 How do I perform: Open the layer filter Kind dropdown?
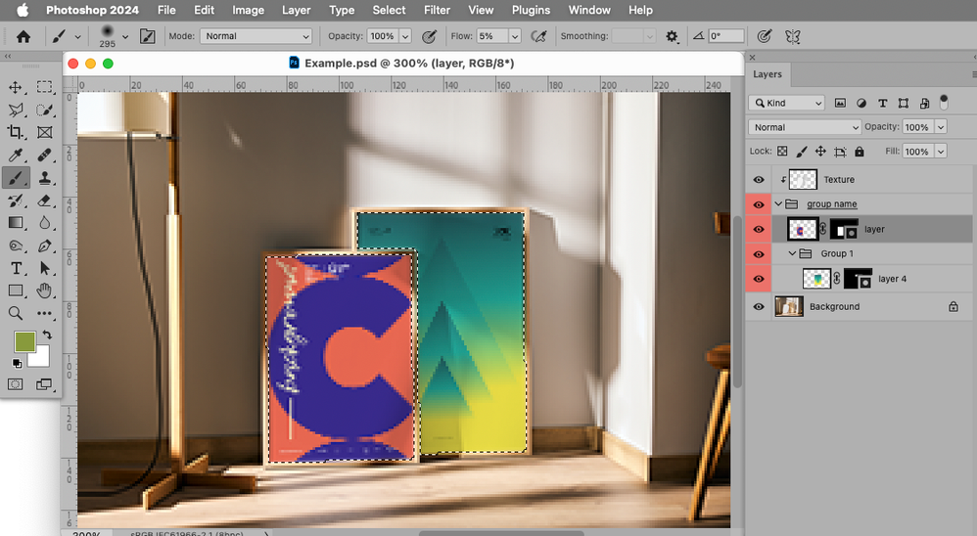tap(786, 103)
